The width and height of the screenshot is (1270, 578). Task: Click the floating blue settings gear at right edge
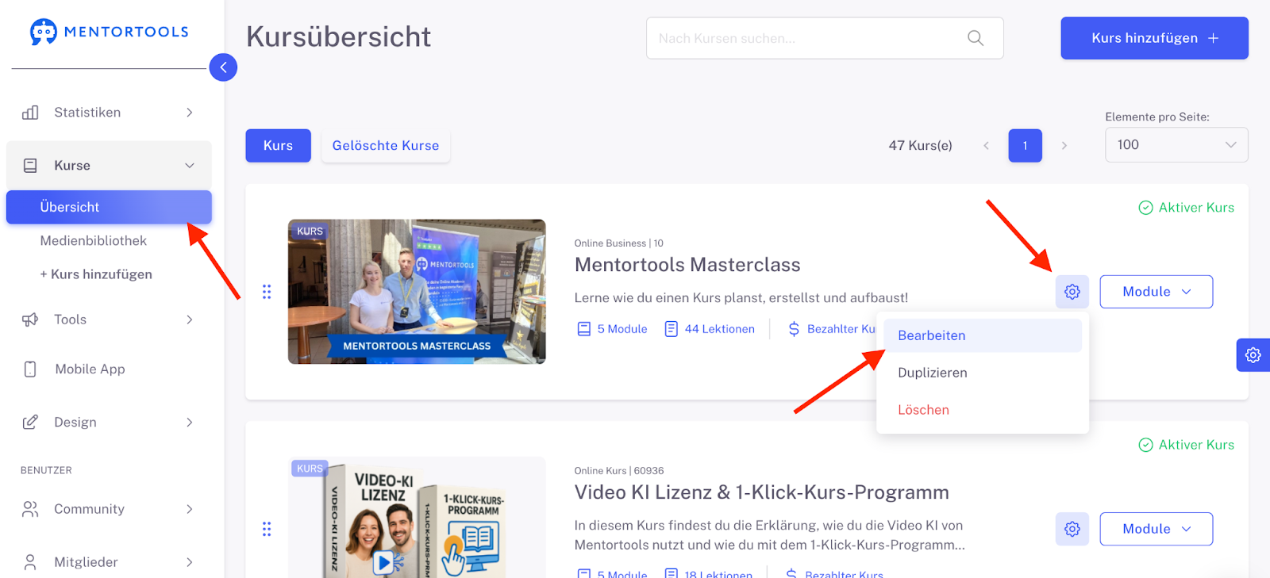1253,355
